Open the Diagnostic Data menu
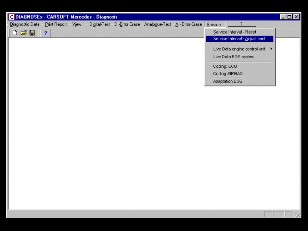This screenshot has width=308, height=231. pyautogui.click(x=25, y=24)
